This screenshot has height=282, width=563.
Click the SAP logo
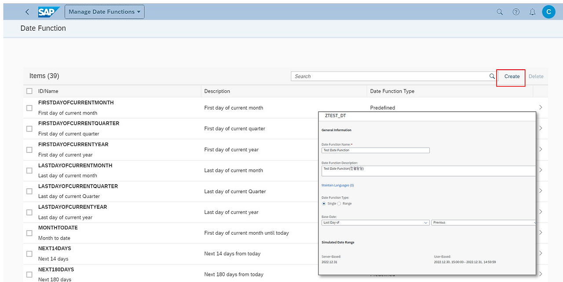coord(48,12)
